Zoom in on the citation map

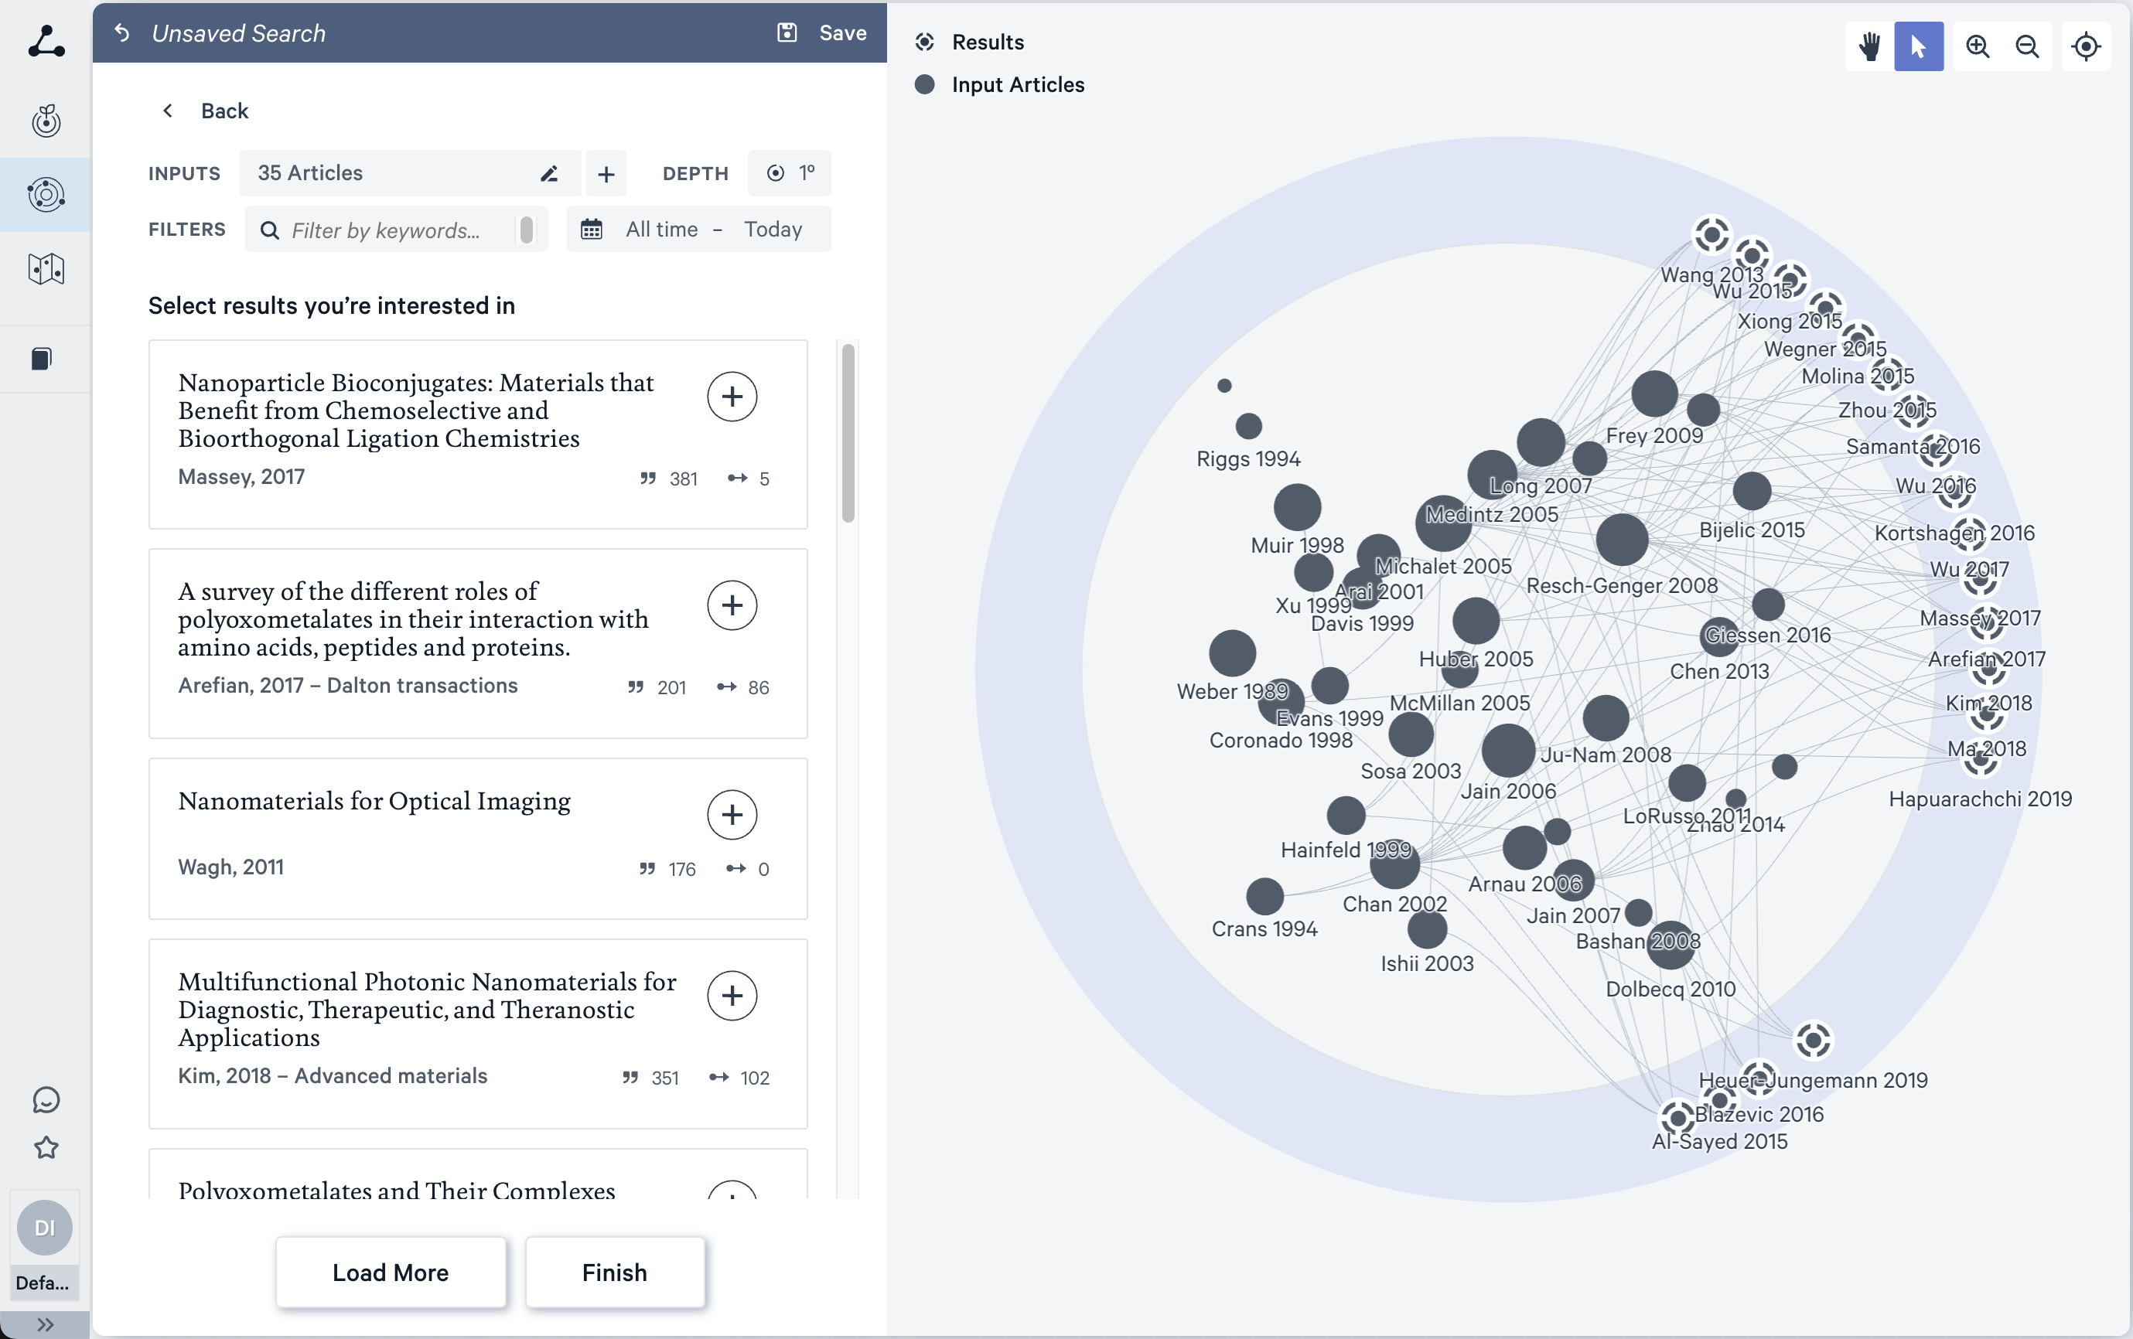[1978, 46]
